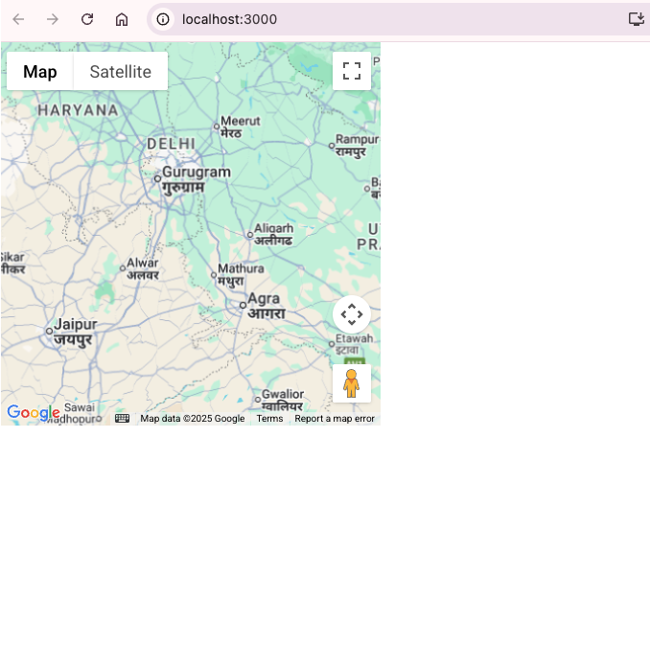
Task: Click the Gwalior city label
Action: pos(283,400)
